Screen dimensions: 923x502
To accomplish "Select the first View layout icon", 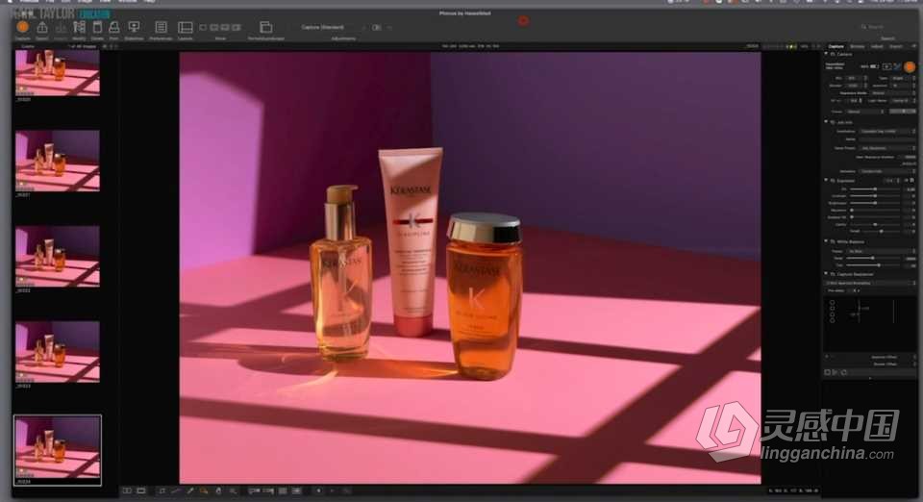I will click(x=203, y=27).
